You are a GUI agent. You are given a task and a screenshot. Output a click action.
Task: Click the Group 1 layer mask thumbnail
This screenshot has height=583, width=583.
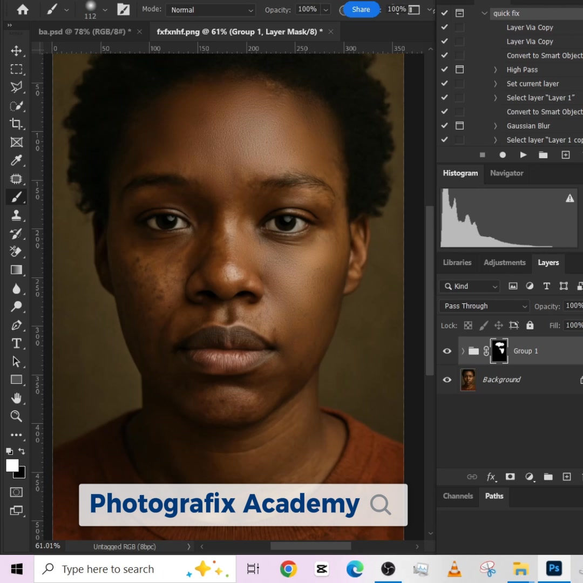coord(499,351)
